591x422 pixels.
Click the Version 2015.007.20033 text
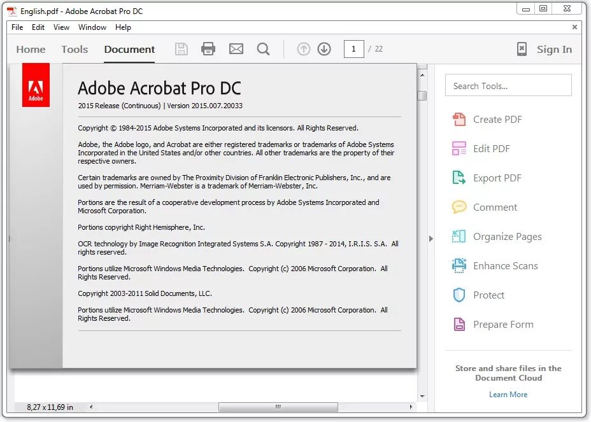click(204, 106)
